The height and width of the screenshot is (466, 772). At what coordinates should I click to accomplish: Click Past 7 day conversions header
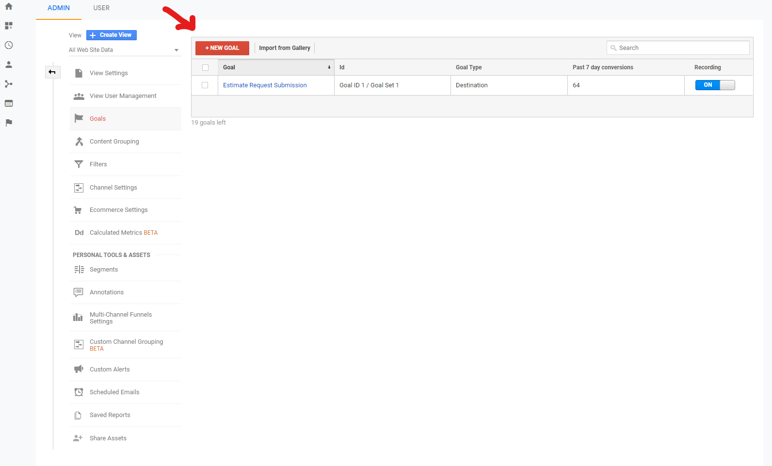[x=626, y=67]
